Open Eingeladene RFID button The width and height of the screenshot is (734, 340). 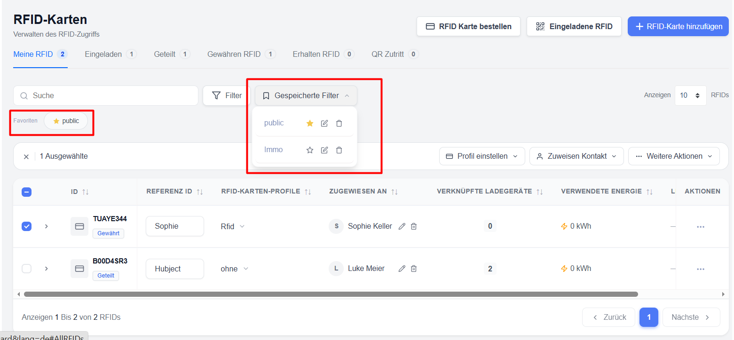574,26
